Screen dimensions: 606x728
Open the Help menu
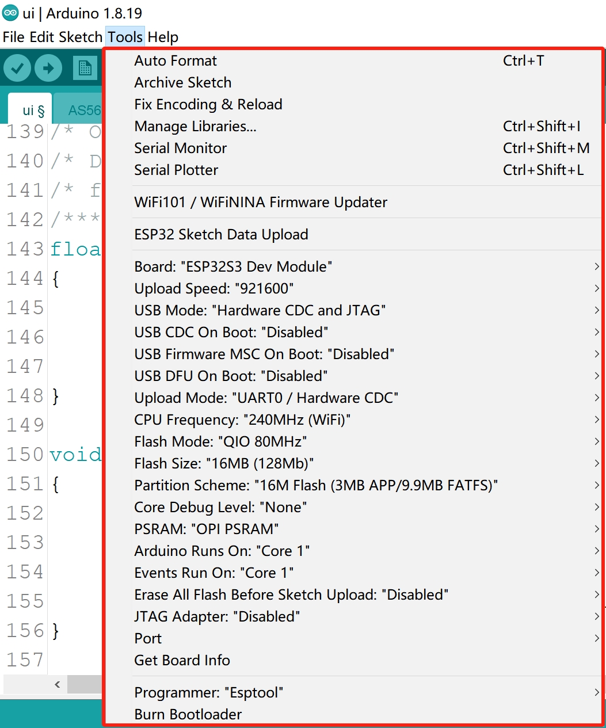(x=163, y=37)
